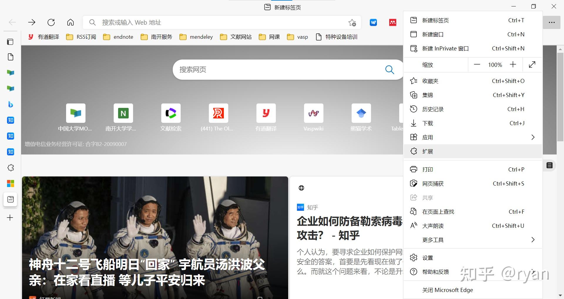Image resolution: width=564 pixels, height=299 pixels.
Task: Select the active new tab page tab
Action: 10,199
